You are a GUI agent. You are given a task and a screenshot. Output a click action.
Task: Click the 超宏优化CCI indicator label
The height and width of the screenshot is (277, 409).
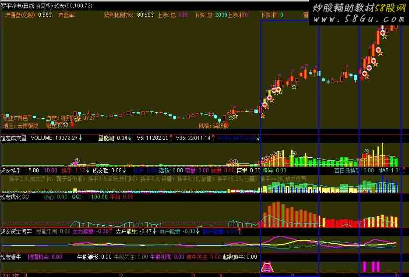pyautogui.click(x=16, y=197)
